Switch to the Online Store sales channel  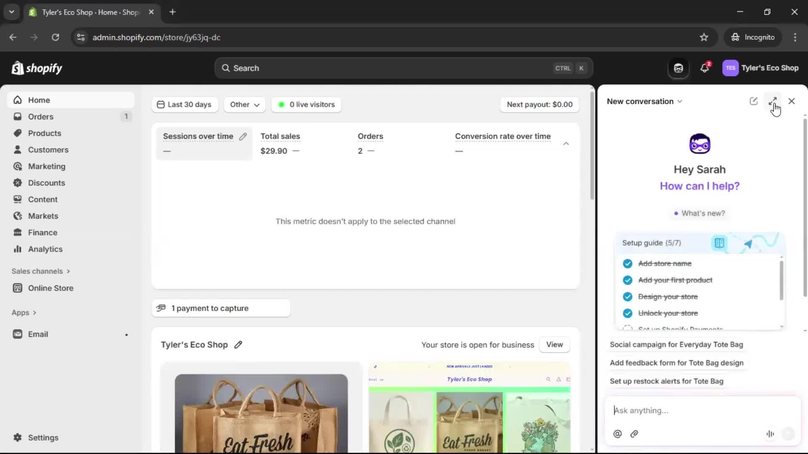50,288
